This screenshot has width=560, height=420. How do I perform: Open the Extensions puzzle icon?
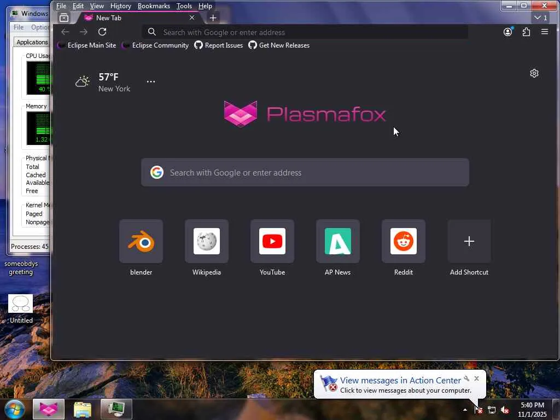tap(526, 32)
